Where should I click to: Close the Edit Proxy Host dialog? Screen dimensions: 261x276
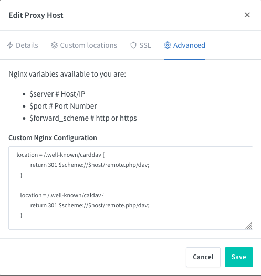tap(247, 15)
